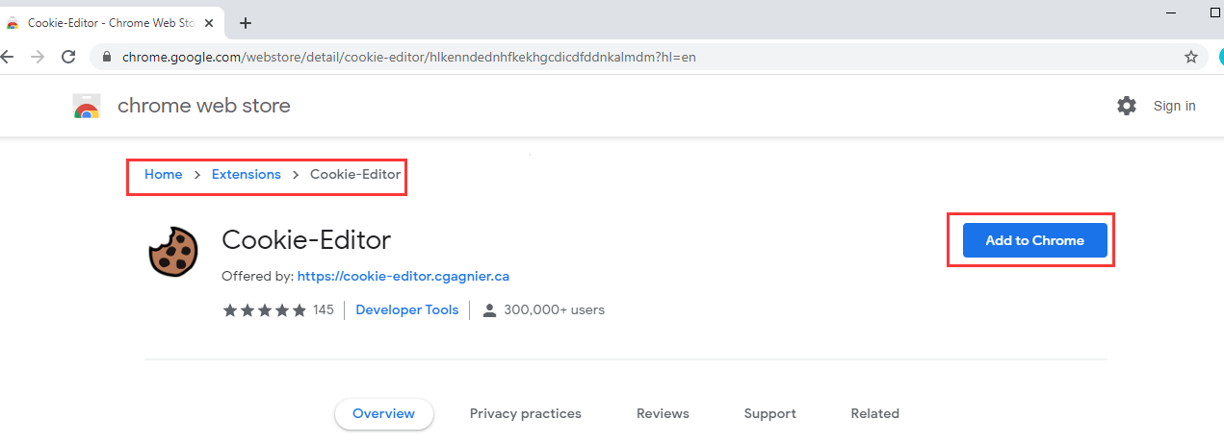Viewport: 1224px width, 444px height.
Task: Click the 145 ratings count
Action: 324,309
